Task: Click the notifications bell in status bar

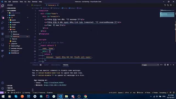Action: [x=174, y=93]
